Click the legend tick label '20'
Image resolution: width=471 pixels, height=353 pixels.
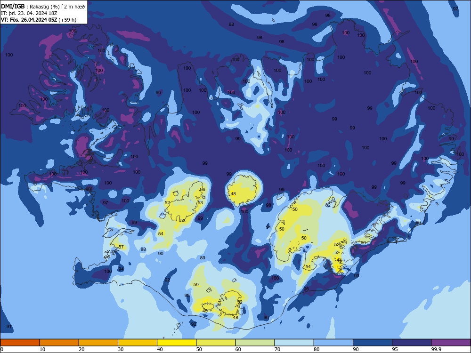tap(81, 349)
